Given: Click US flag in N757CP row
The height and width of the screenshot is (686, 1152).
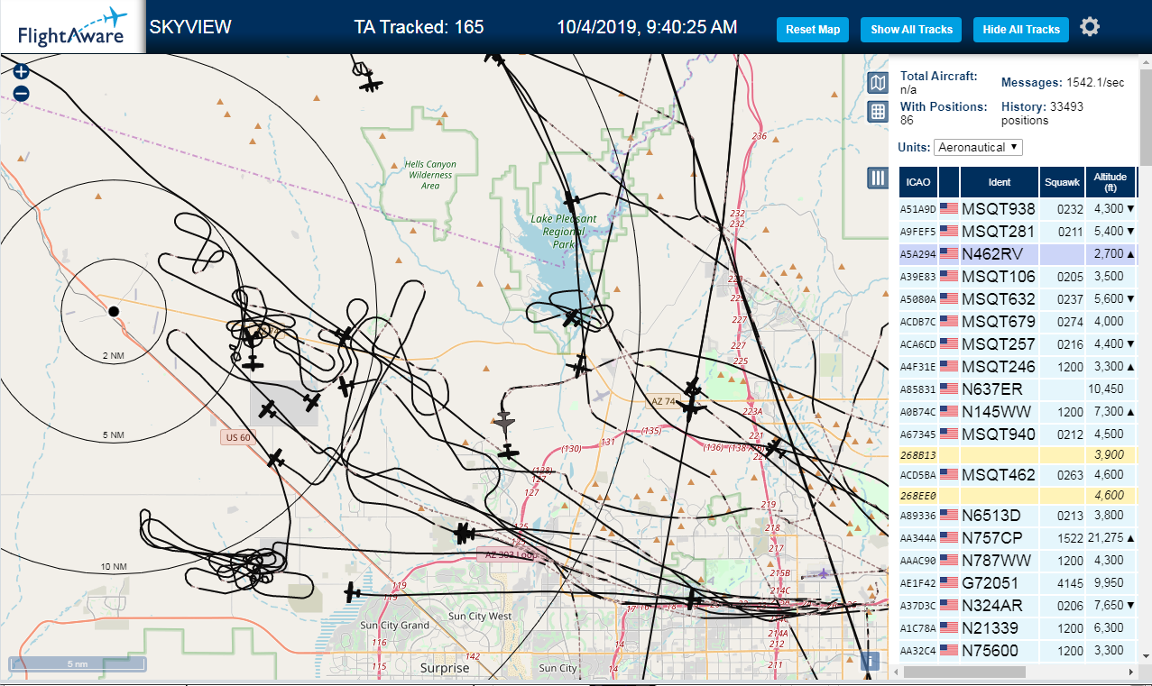Looking at the screenshot, I should point(949,537).
